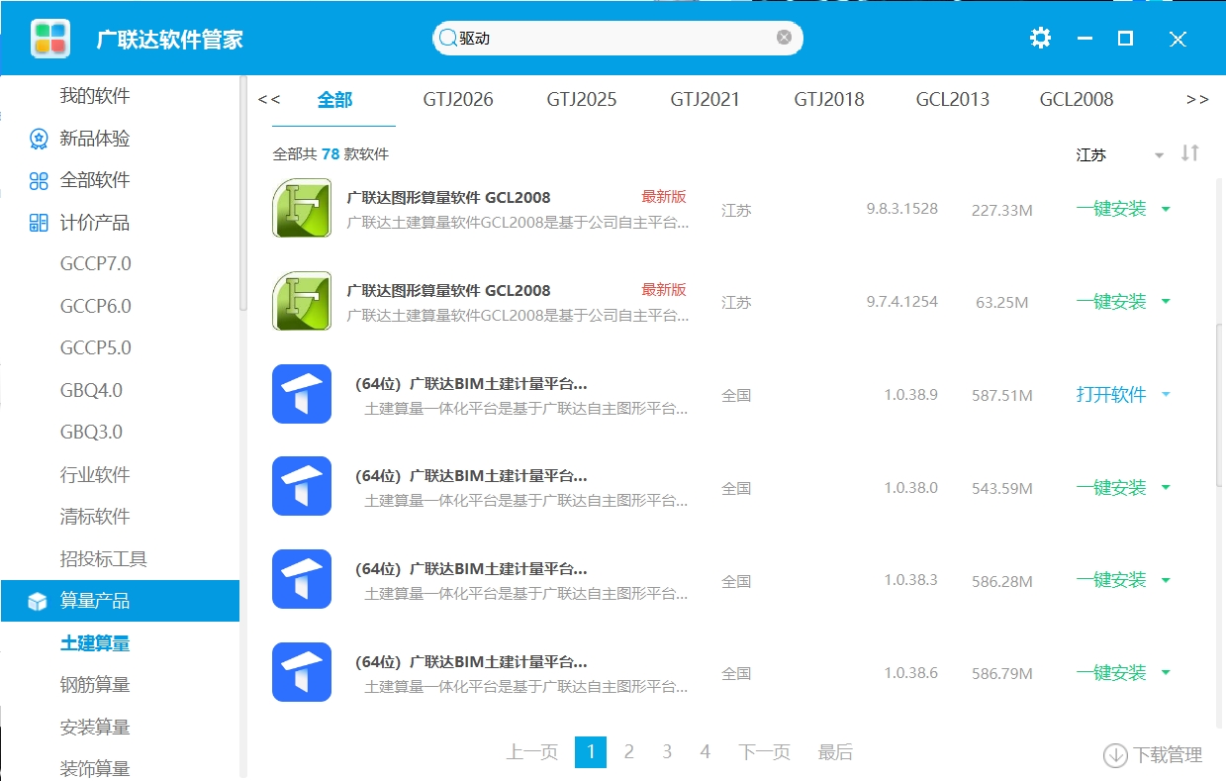Expand install options arrow for version 1.0.38.0
The width and height of the screenshot is (1226, 781).
pos(1165,487)
